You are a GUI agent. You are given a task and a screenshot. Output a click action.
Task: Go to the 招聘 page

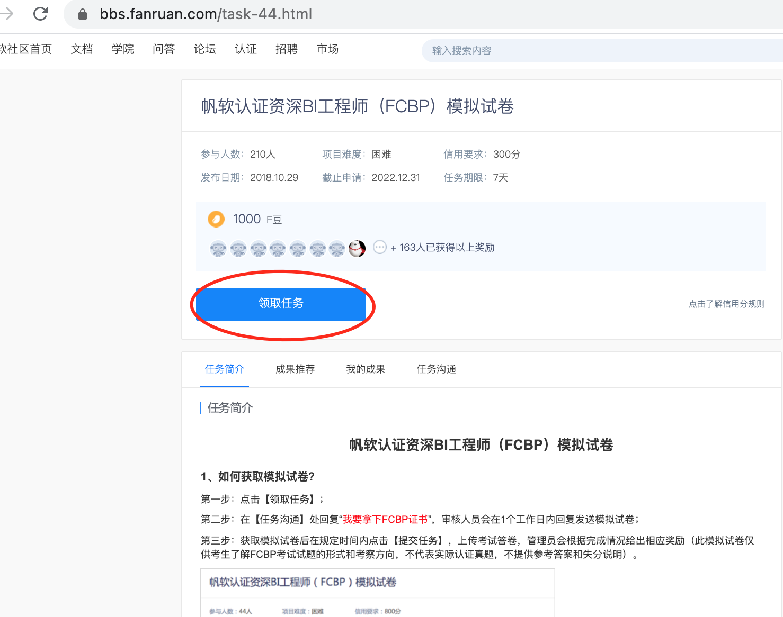287,49
